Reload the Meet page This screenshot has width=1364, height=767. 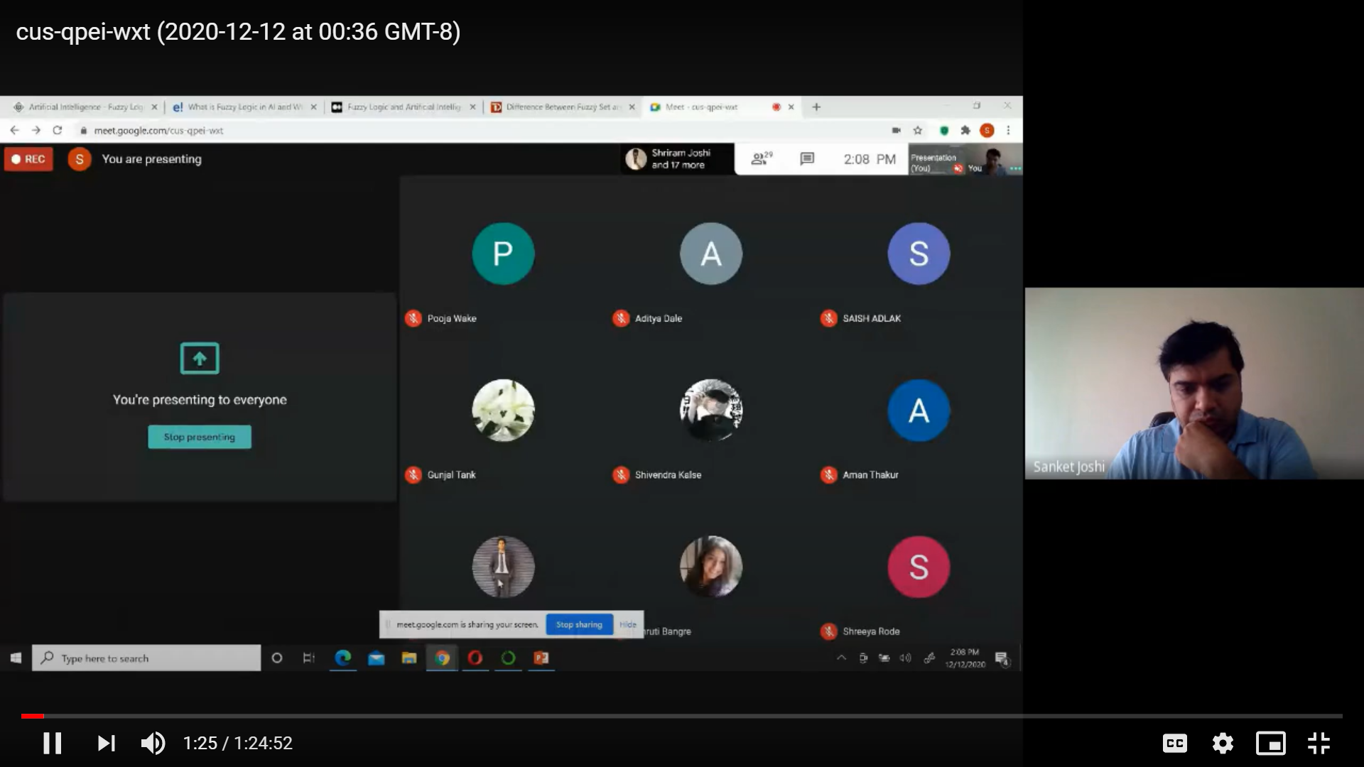point(58,130)
